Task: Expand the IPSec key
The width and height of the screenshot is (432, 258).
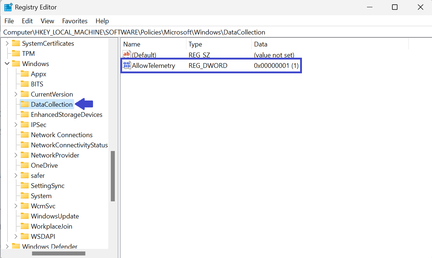Action: 16,125
